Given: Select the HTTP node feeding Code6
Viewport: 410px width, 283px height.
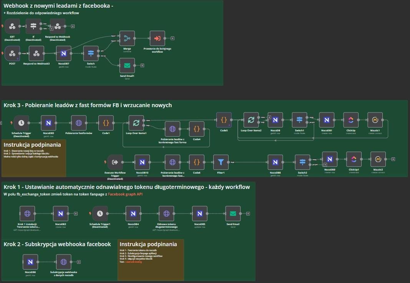Looking at the screenshot, I should click(172, 162).
